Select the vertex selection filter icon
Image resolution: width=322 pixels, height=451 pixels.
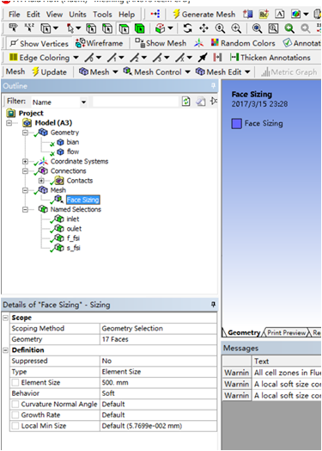pyautogui.click(x=91, y=28)
